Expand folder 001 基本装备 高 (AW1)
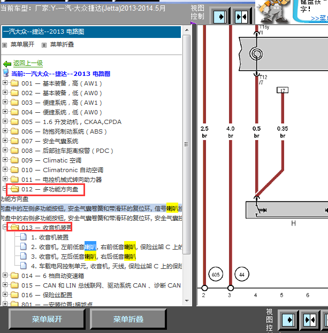 pyautogui.click(x=5, y=83)
